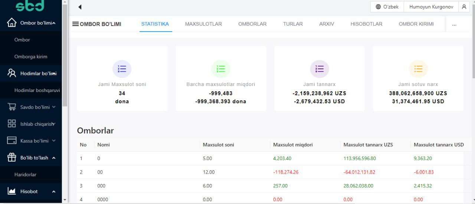Open the O'zbek language selector
The width and height of the screenshot is (475, 204).
pos(387,7)
